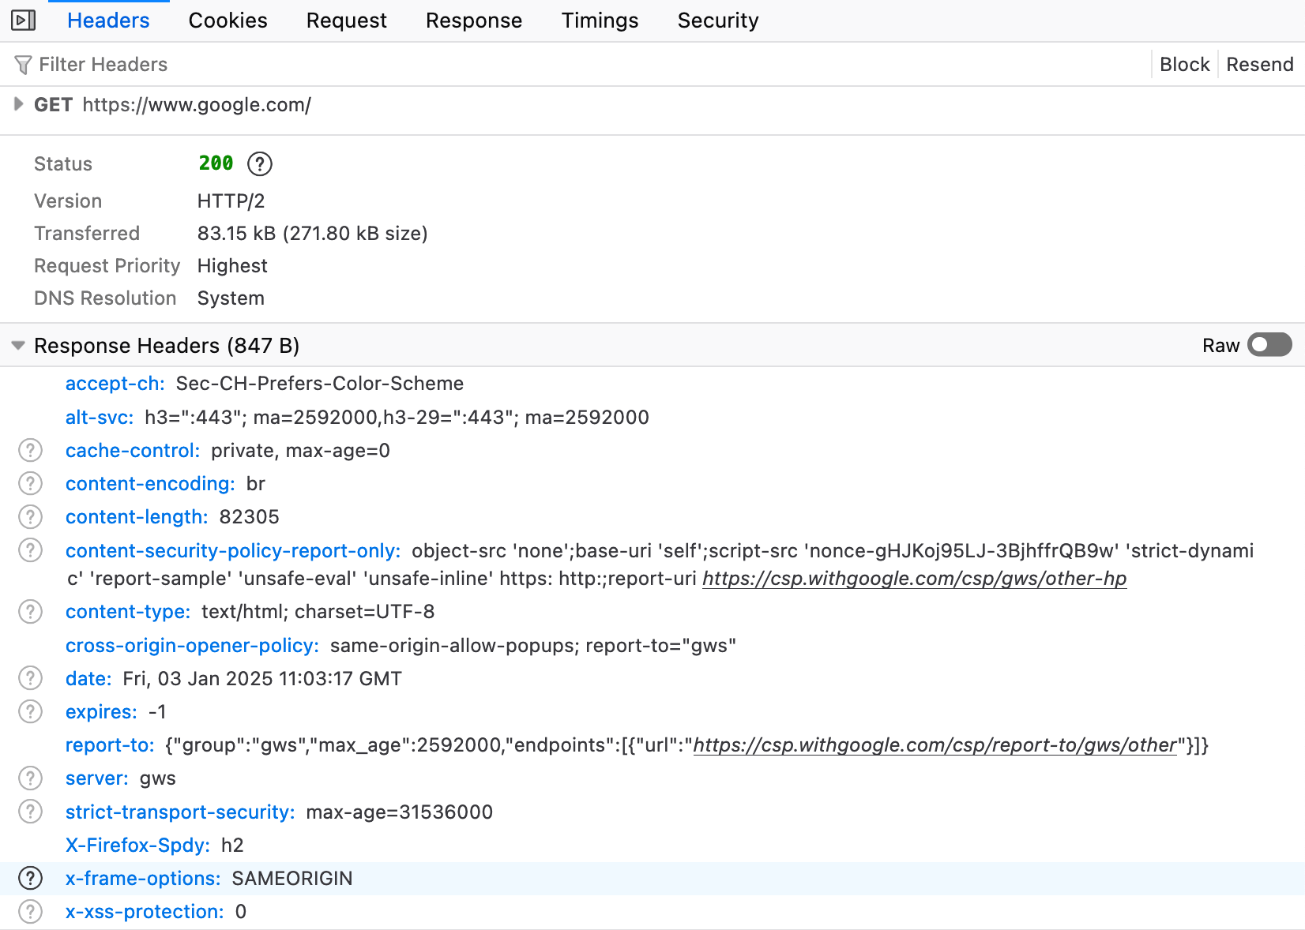Select the https://www.google.com/ request URL

click(197, 105)
